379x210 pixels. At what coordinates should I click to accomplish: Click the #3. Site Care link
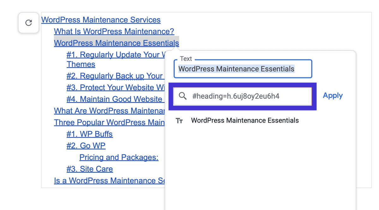coord(89,169)
